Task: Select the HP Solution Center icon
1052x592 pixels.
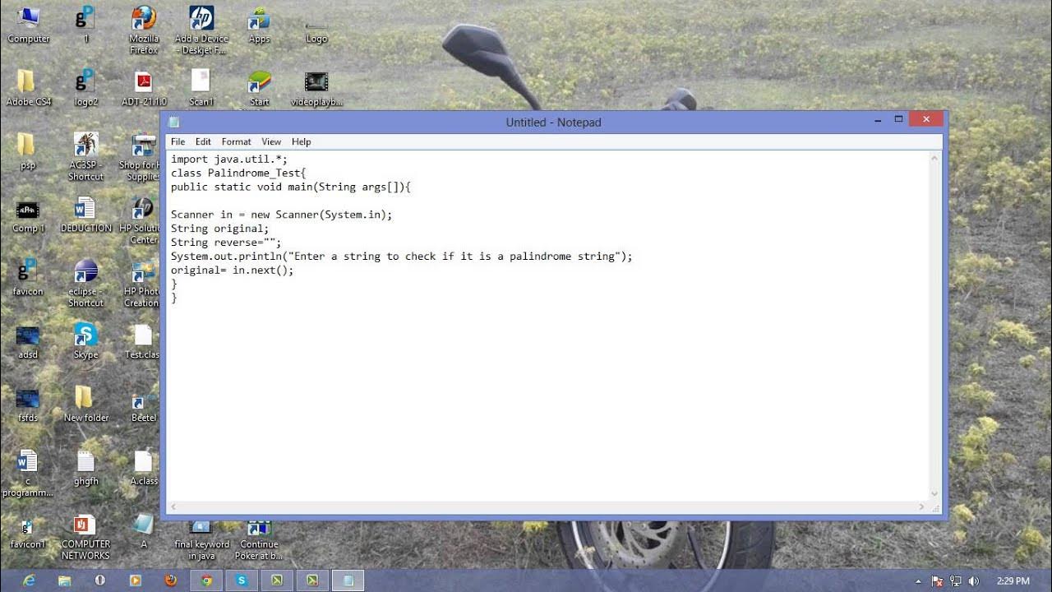Action: 141,220
